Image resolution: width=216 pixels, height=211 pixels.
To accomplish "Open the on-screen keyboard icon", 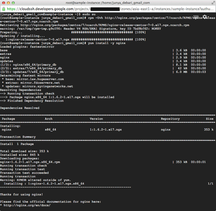I will tap(196, 17).
